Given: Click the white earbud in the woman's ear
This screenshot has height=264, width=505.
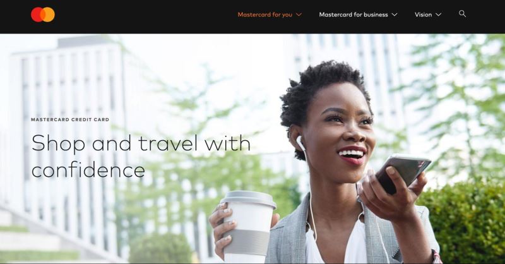Looking at the screenshot, I should (300, 143).
